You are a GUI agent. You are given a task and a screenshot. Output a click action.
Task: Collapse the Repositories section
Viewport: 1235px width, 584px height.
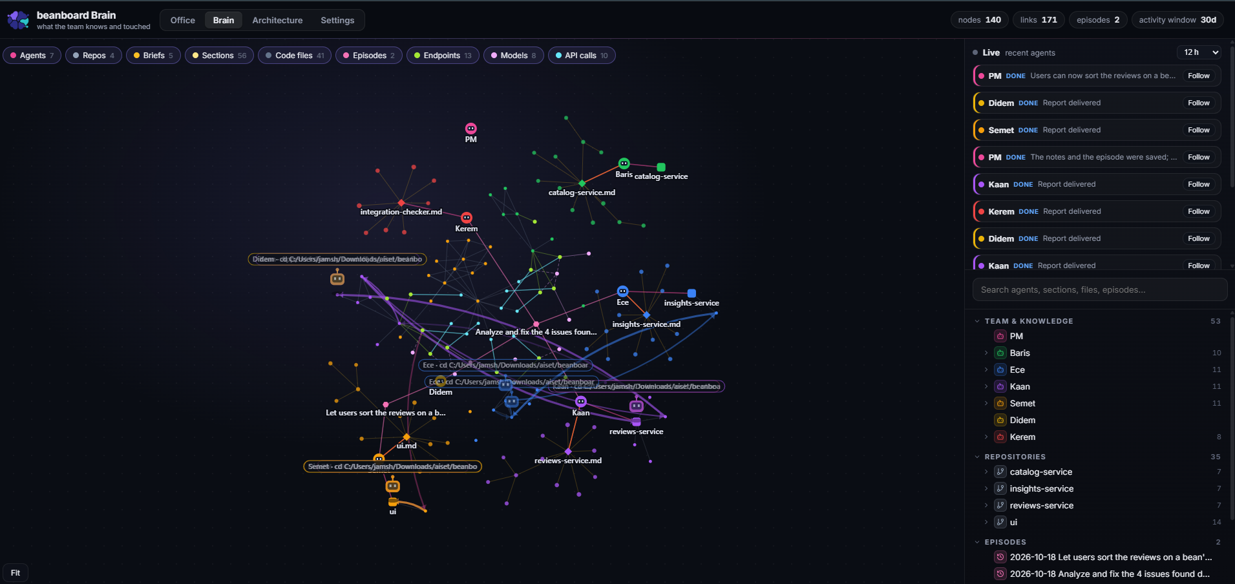pos(977,457)
